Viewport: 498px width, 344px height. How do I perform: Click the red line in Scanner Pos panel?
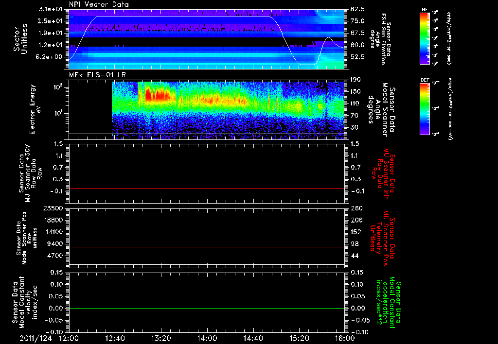(207, 247)
